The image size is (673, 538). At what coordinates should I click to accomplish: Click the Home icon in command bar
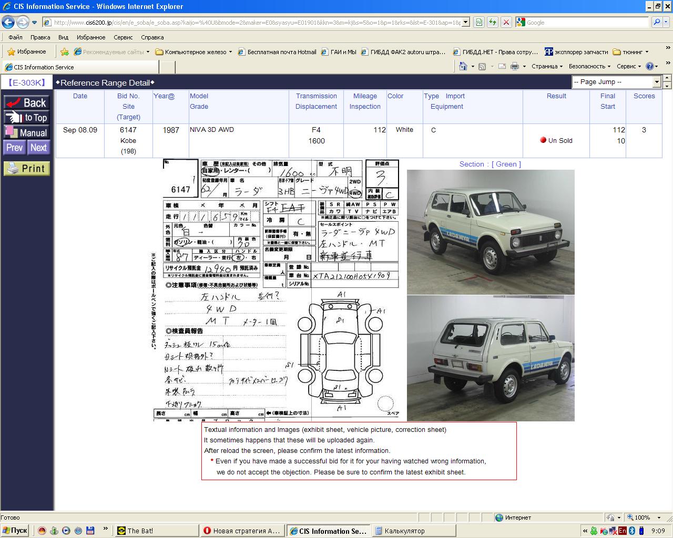463,66
